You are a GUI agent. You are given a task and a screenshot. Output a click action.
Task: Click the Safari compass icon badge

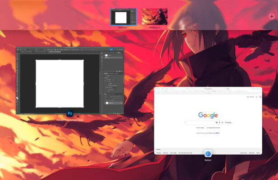(208, 153)
